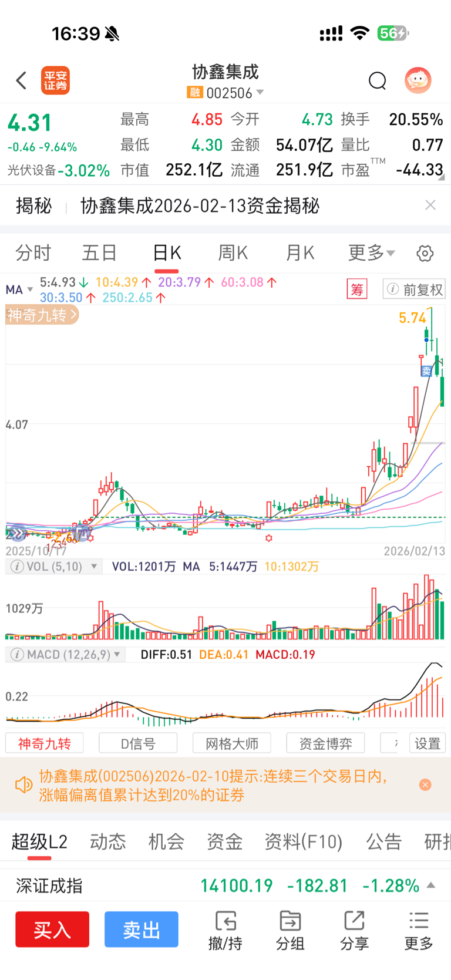Tap the 换手 20.55% value

(x=416, y=120)
